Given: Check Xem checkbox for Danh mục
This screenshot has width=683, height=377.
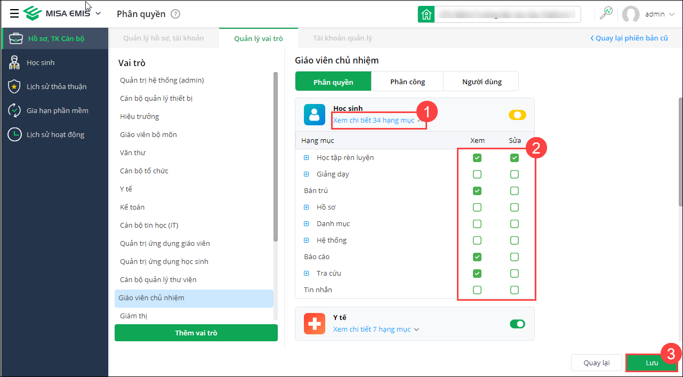Looking at the screenshot, I should pyautogui.click(x=477, y=224).
